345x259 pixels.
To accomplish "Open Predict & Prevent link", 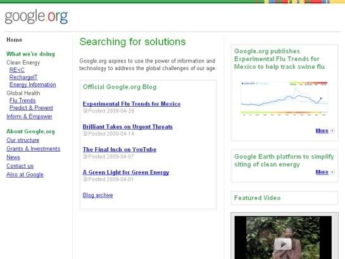I will tap(31, 108).
